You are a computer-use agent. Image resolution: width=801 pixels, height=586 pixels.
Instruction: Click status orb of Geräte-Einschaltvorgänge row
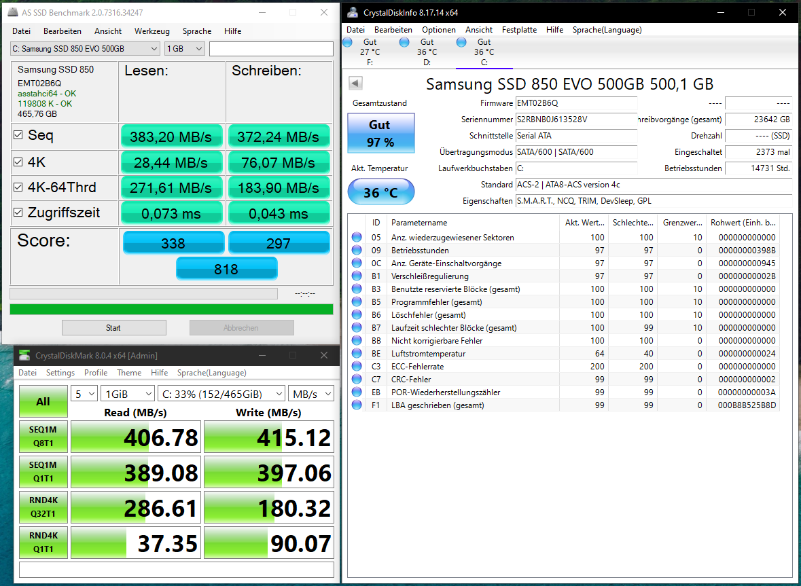(x=357, y=263)
